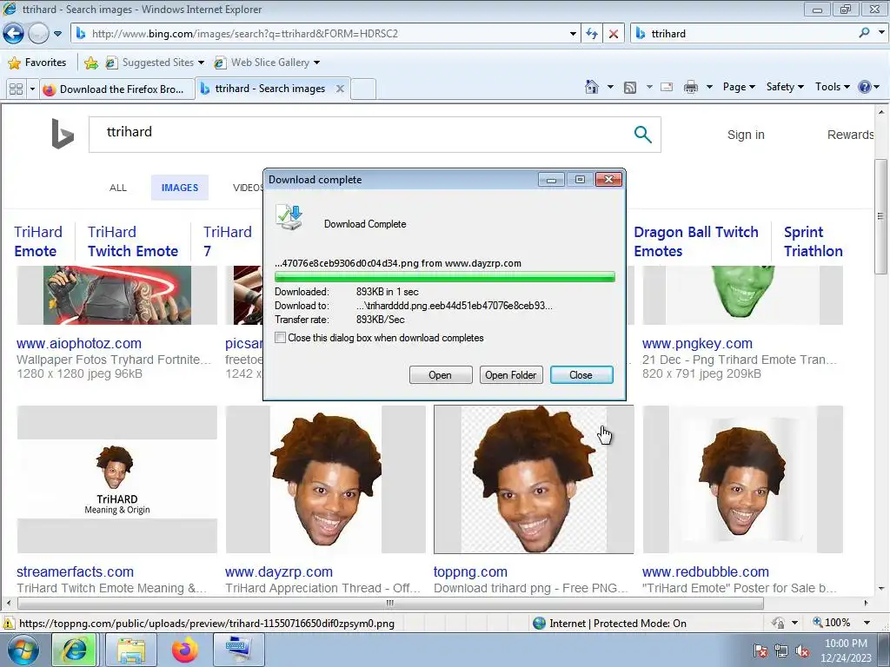
Task: Click the TriHard Twitch Emote suggestion
Action: coord(133,241)
